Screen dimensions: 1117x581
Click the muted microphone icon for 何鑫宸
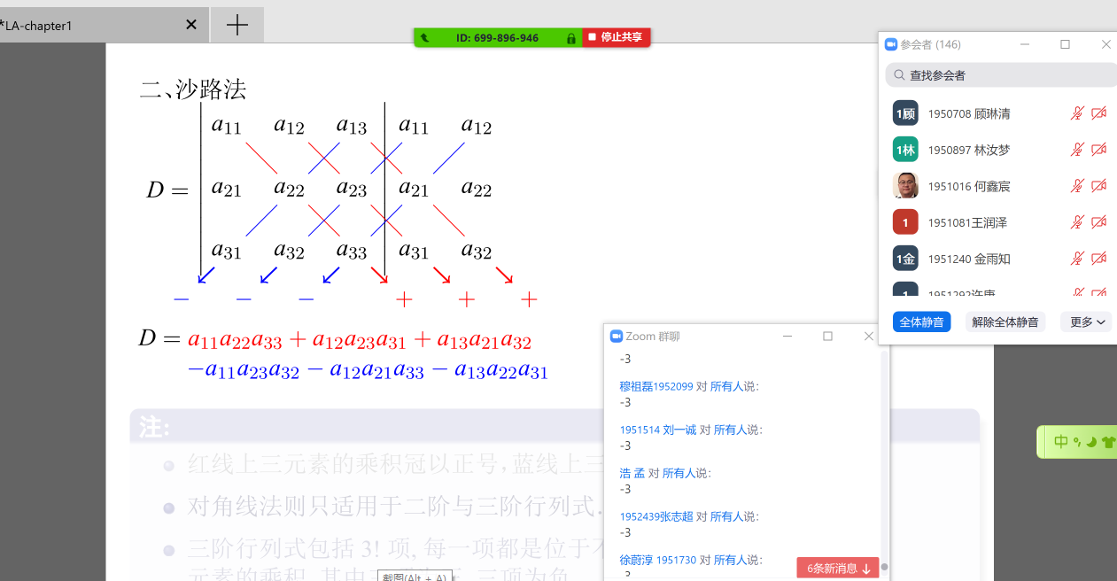[1077, 186]
